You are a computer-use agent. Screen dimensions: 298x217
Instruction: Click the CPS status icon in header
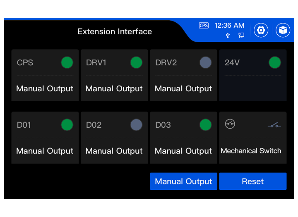(204, 26)
